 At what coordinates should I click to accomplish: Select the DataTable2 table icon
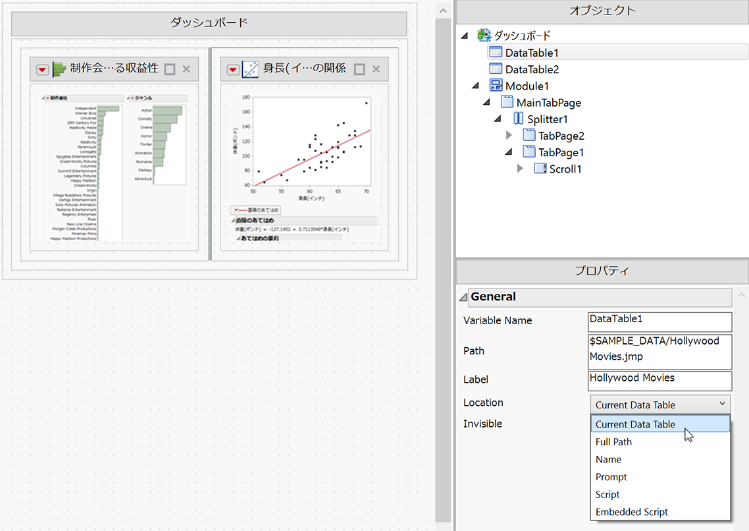click(x=496, y=69)
